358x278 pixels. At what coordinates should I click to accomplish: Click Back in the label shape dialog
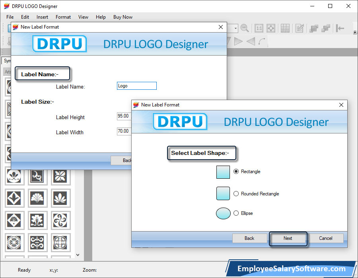(249, 238)
